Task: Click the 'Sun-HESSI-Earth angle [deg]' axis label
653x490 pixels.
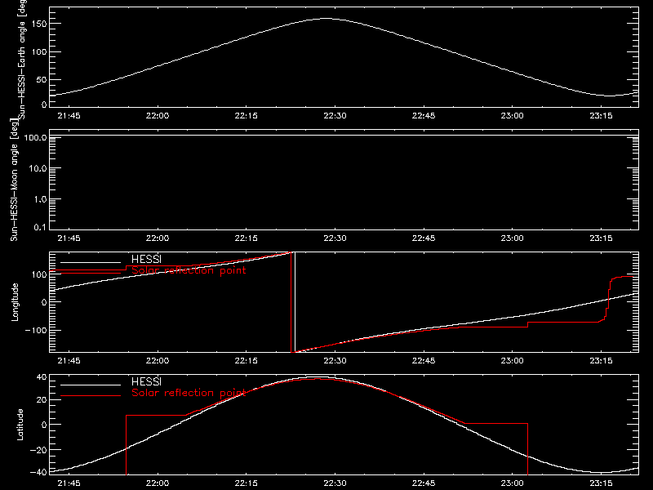Action: [x=22, y=59]
